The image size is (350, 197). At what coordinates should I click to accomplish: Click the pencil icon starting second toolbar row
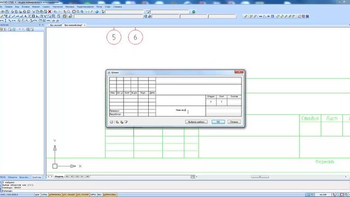tap(2, 16)
